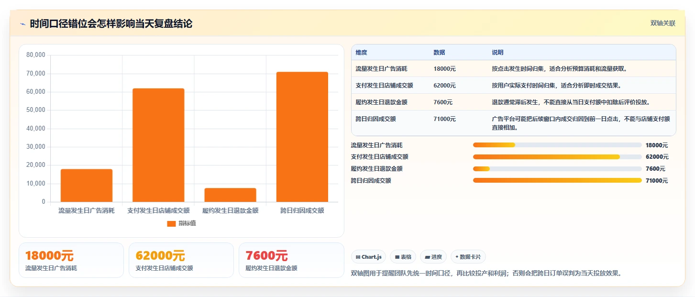Open the 62000元 data card
Screen dimensions: 695x297
tap(181, 260)
